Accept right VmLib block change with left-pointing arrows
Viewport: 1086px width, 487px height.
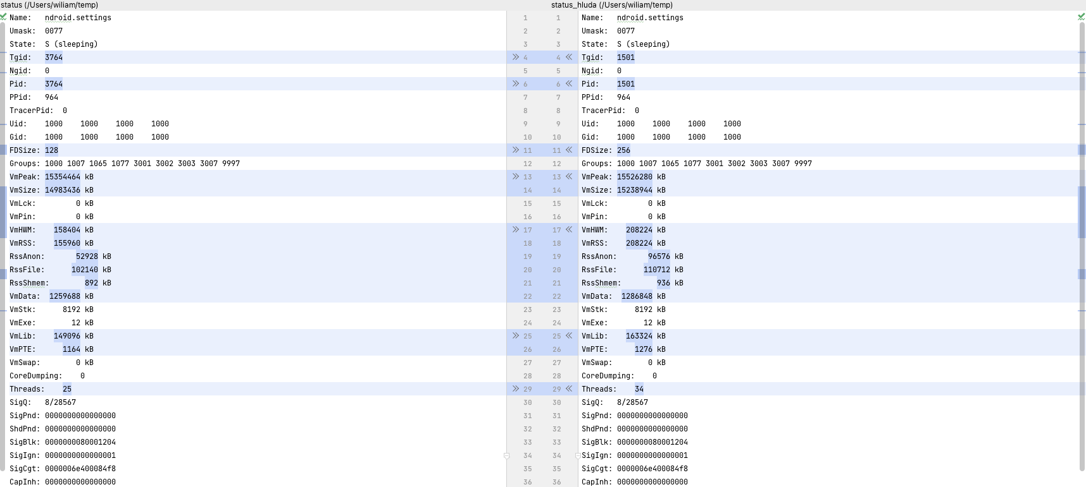coord(569,335)
